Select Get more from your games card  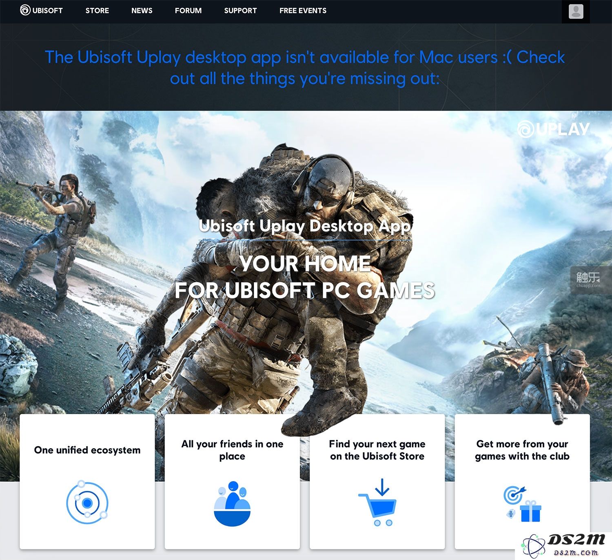pyautogui.click(x=522, y=482)
